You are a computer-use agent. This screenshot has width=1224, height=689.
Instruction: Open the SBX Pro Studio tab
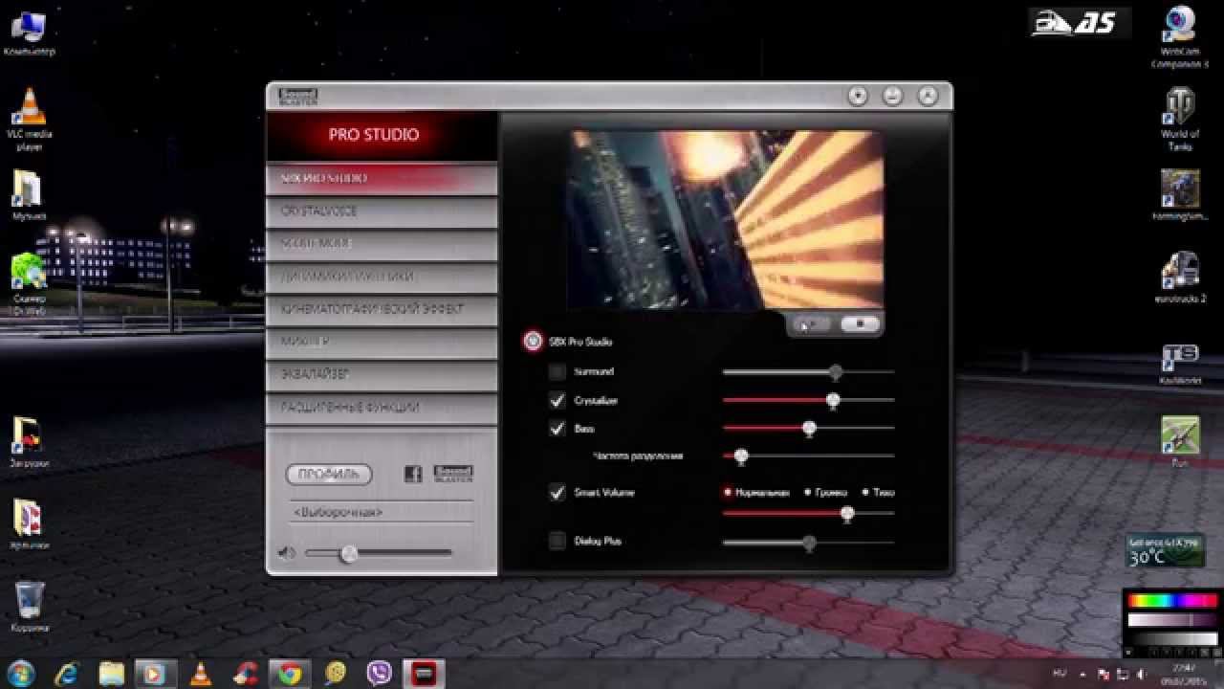click(382, 178)
